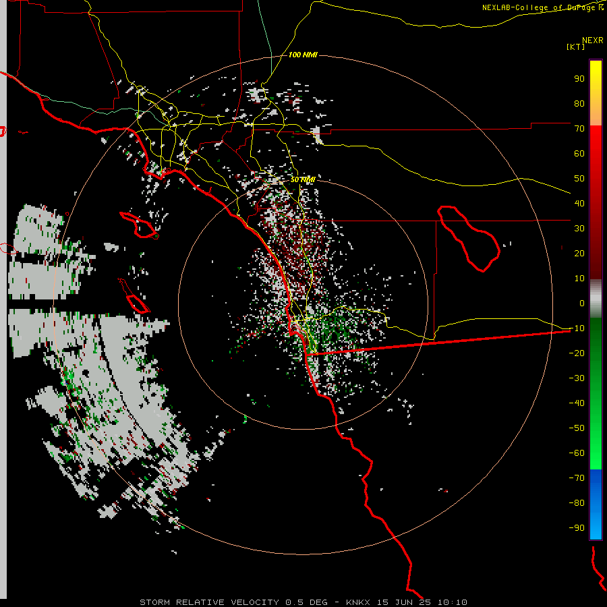Viewport: 607px width, 607px height.
Task: Click the -10 value on the velocity scale
Action: [x=577, y=328]
